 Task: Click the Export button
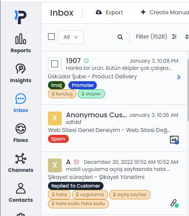pyautogui.click(x=109, y=12)
